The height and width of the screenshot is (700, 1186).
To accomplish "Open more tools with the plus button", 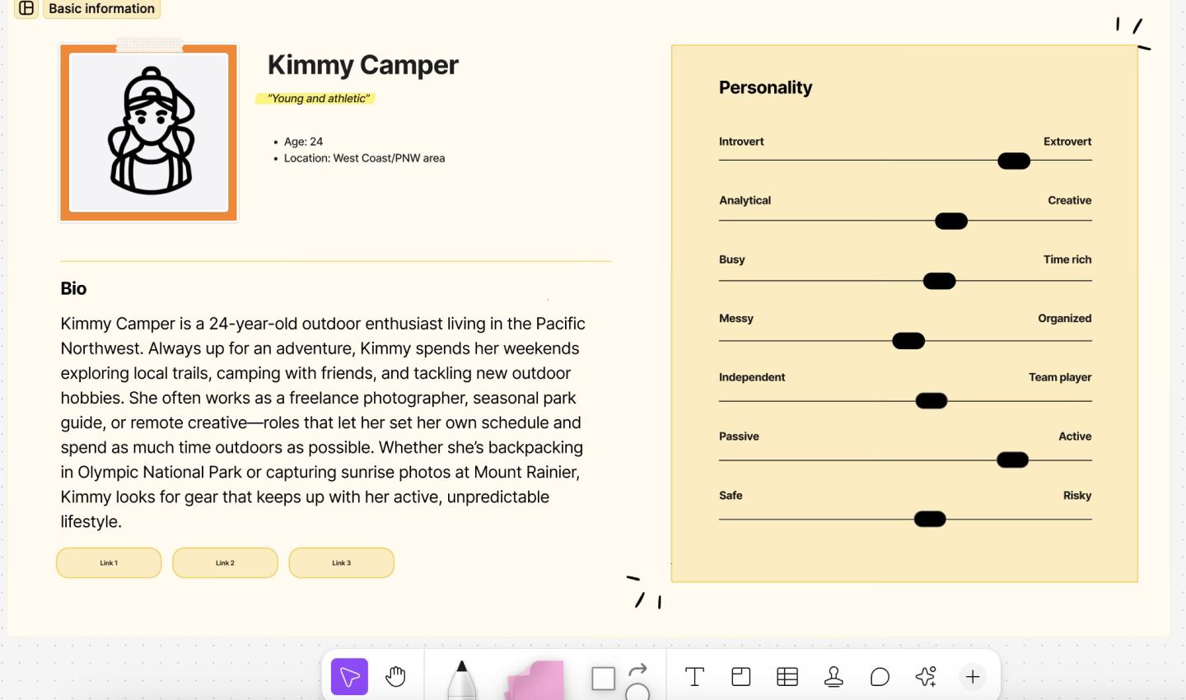I will 973,676.
